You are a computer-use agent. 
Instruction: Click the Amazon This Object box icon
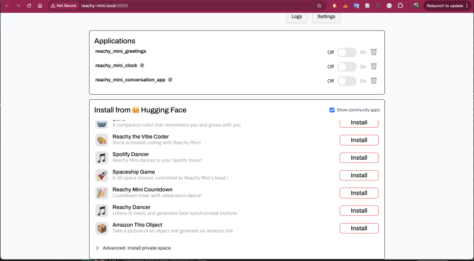[x=102, y=228]
